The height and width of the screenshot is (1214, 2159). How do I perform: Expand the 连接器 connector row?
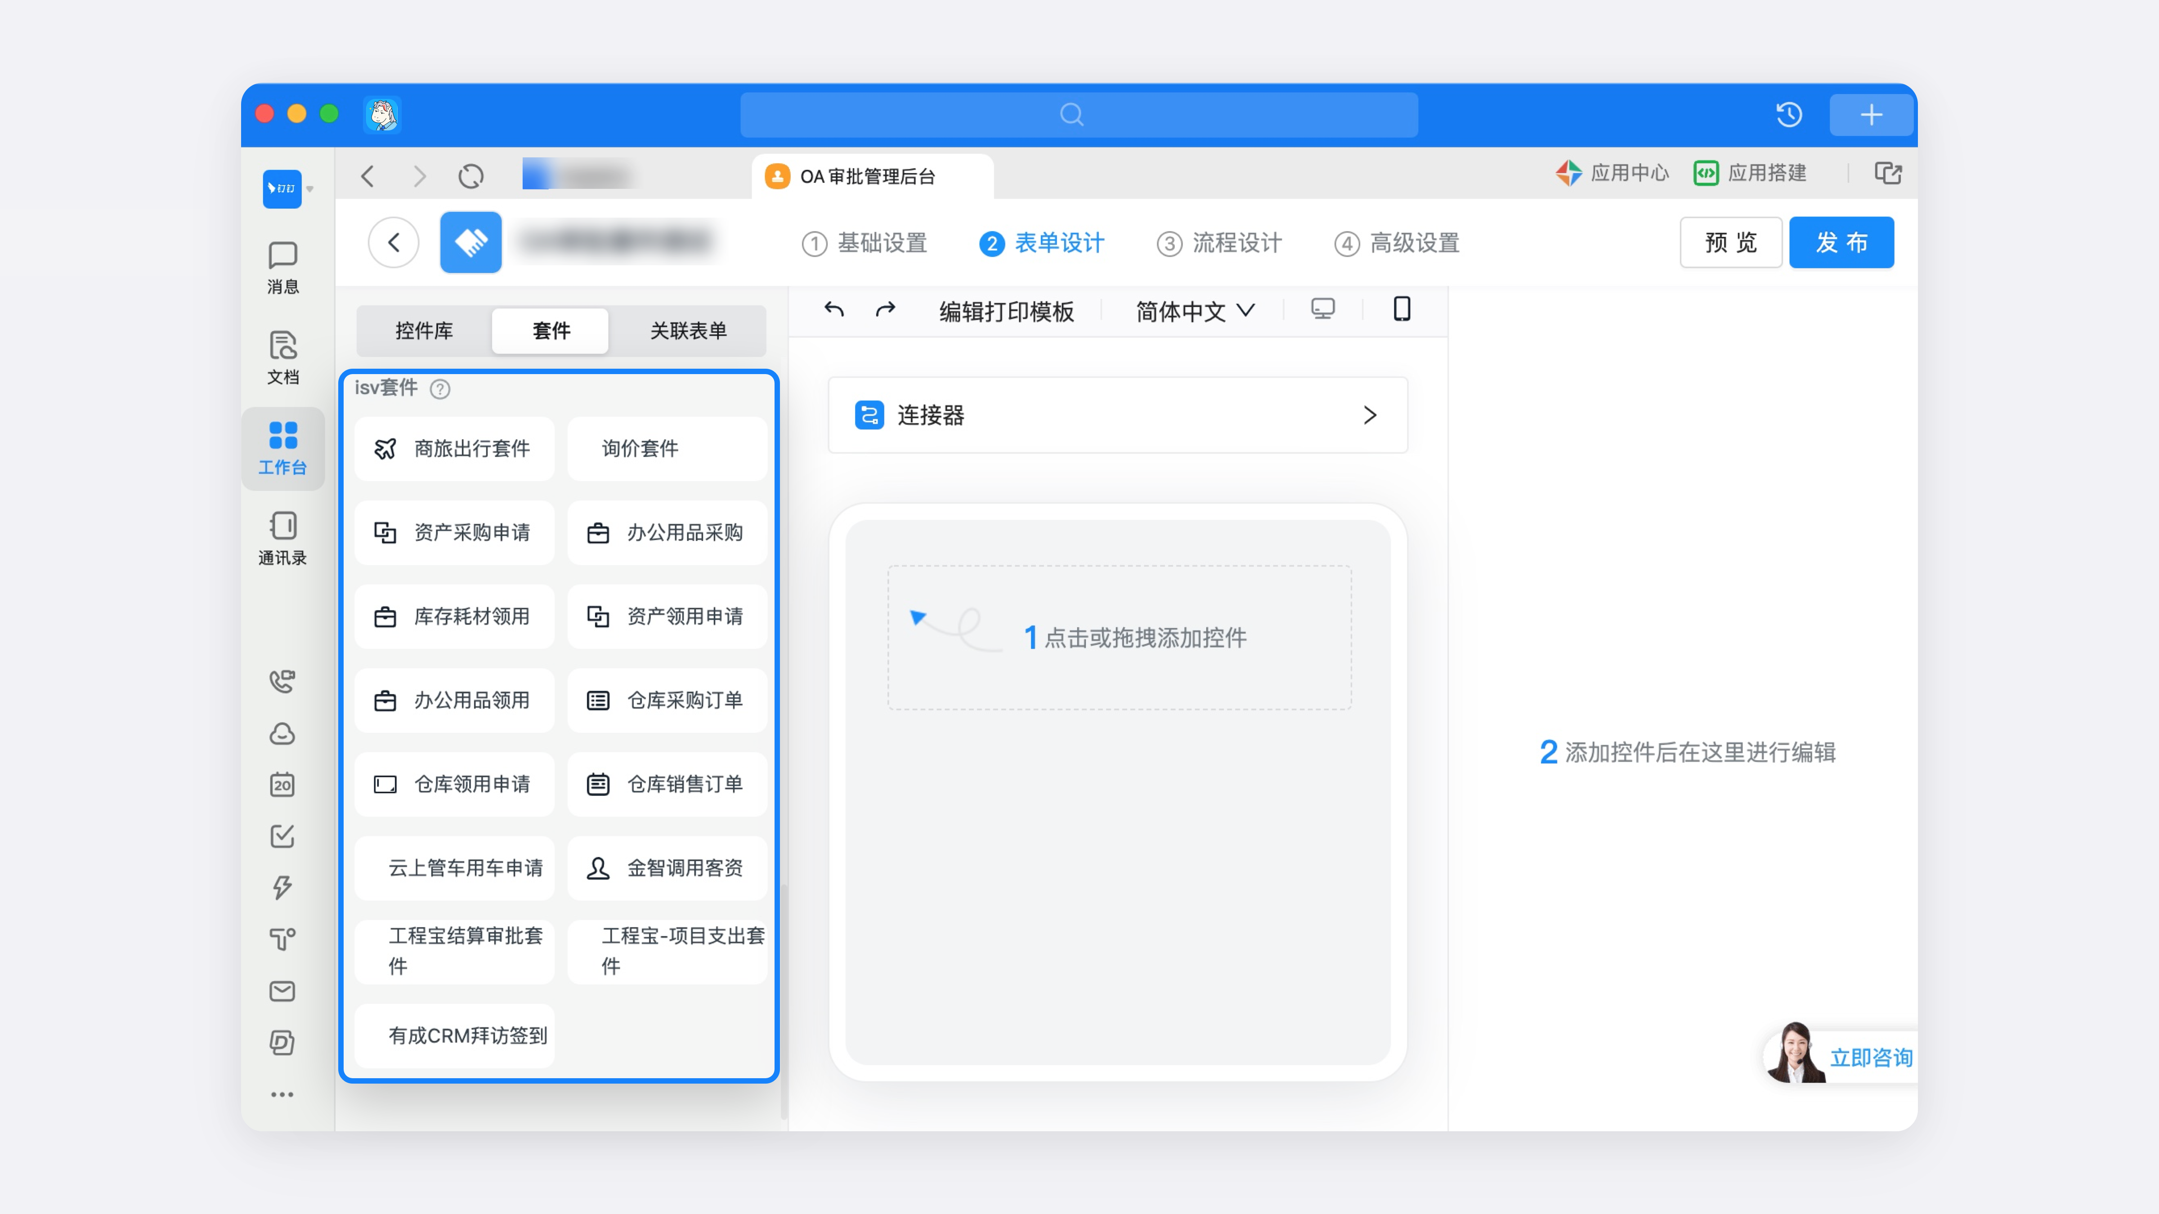coord(1117,415)
